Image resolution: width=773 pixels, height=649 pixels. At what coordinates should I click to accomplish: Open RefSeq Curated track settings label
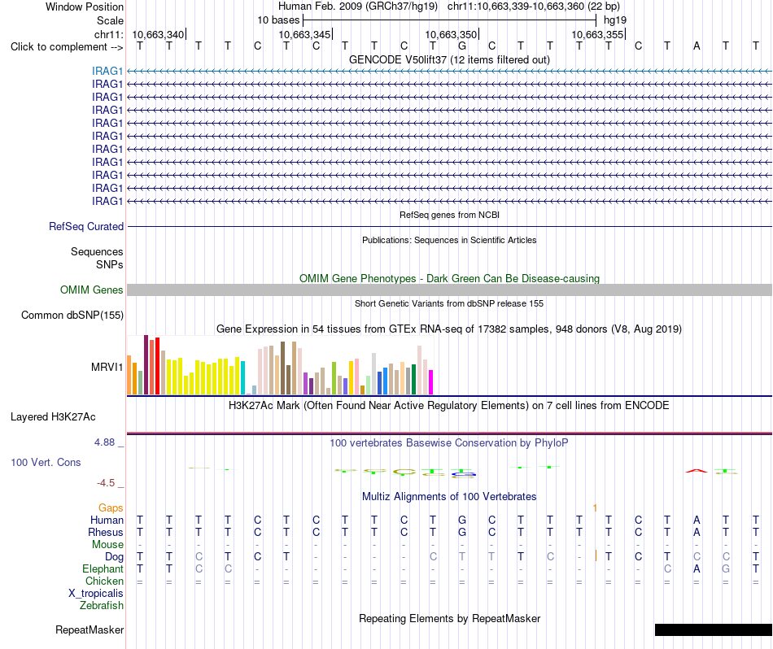pyautogui.click(x=86, y=226)
